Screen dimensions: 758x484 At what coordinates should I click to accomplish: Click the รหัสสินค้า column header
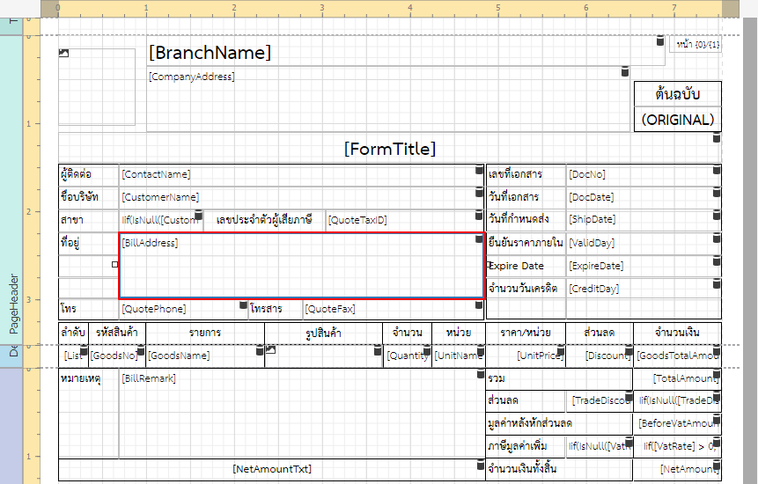tap(117, 333)
